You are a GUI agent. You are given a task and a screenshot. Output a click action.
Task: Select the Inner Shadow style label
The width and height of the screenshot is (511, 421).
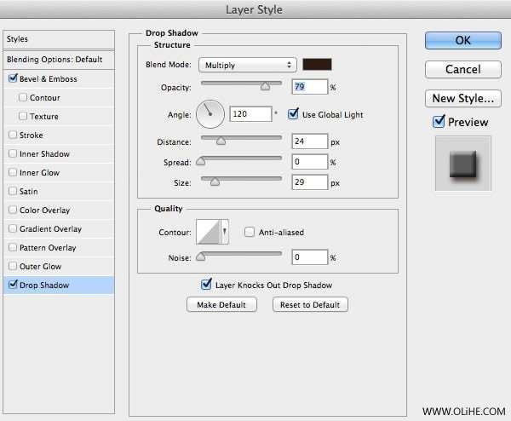pos(44,154)
